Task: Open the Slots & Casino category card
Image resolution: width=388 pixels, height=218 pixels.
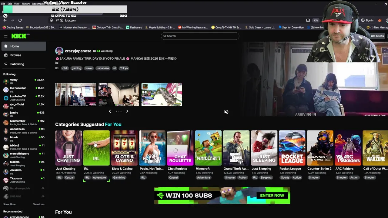Action: pos(124,148)
